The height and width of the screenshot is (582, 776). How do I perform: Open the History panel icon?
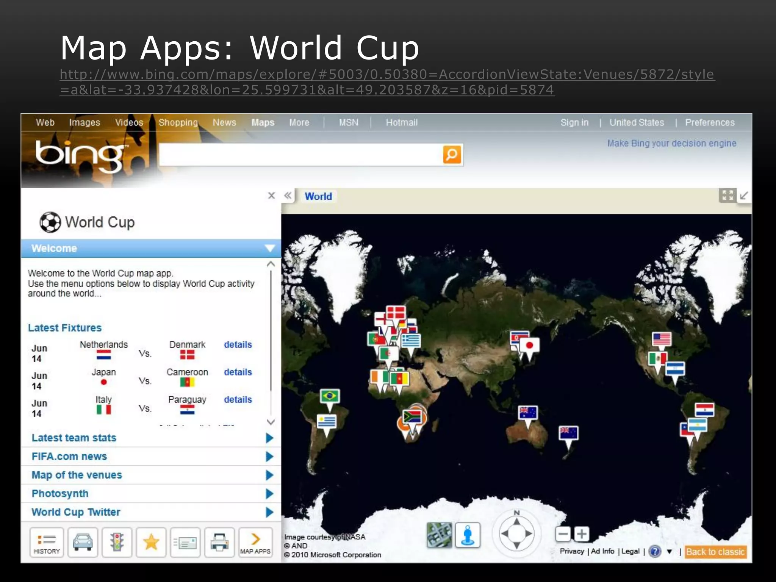click(47, 542)
